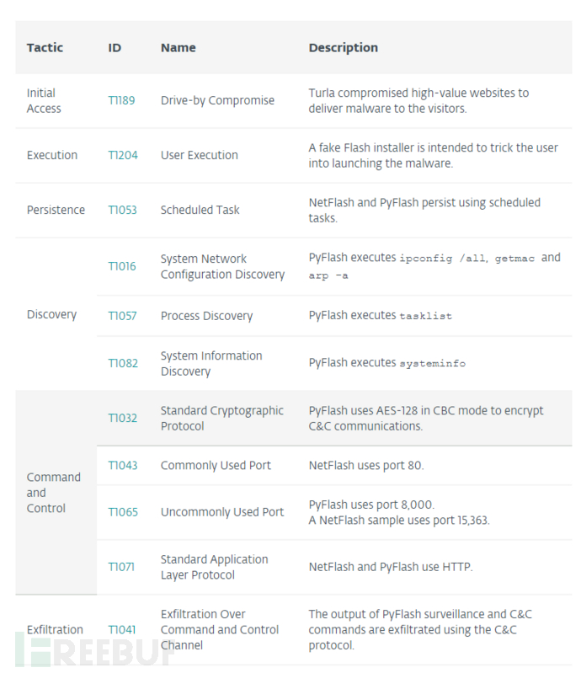Click the Description column header

343,48
